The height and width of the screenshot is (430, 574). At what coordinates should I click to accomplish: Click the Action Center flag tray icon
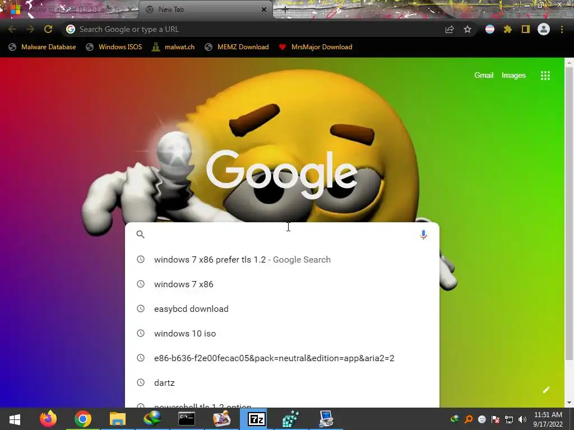pyautogui.click(x=496, y=419)
